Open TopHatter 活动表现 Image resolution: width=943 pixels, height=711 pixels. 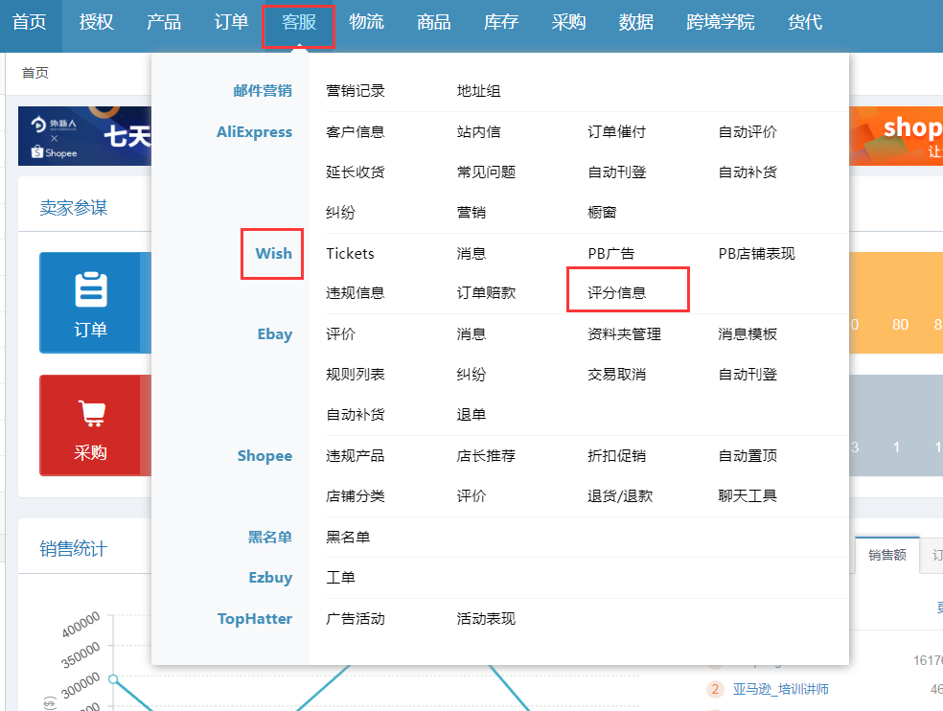pyautogui.click(x=486, y=618)
